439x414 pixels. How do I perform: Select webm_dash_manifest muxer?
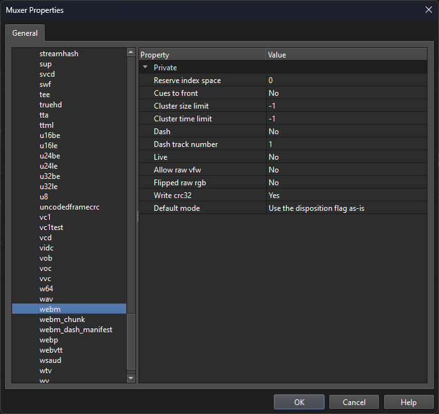pyautogui.click(x=75, y=330)
